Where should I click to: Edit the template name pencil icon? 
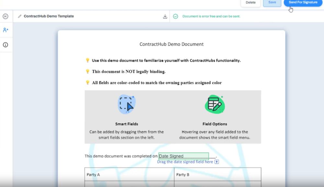(x=20, y=16)
